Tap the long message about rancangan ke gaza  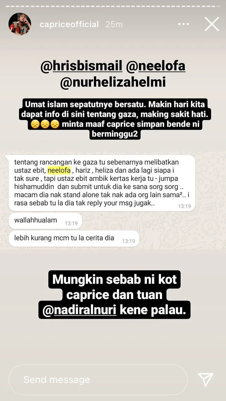tap(102, 183)
